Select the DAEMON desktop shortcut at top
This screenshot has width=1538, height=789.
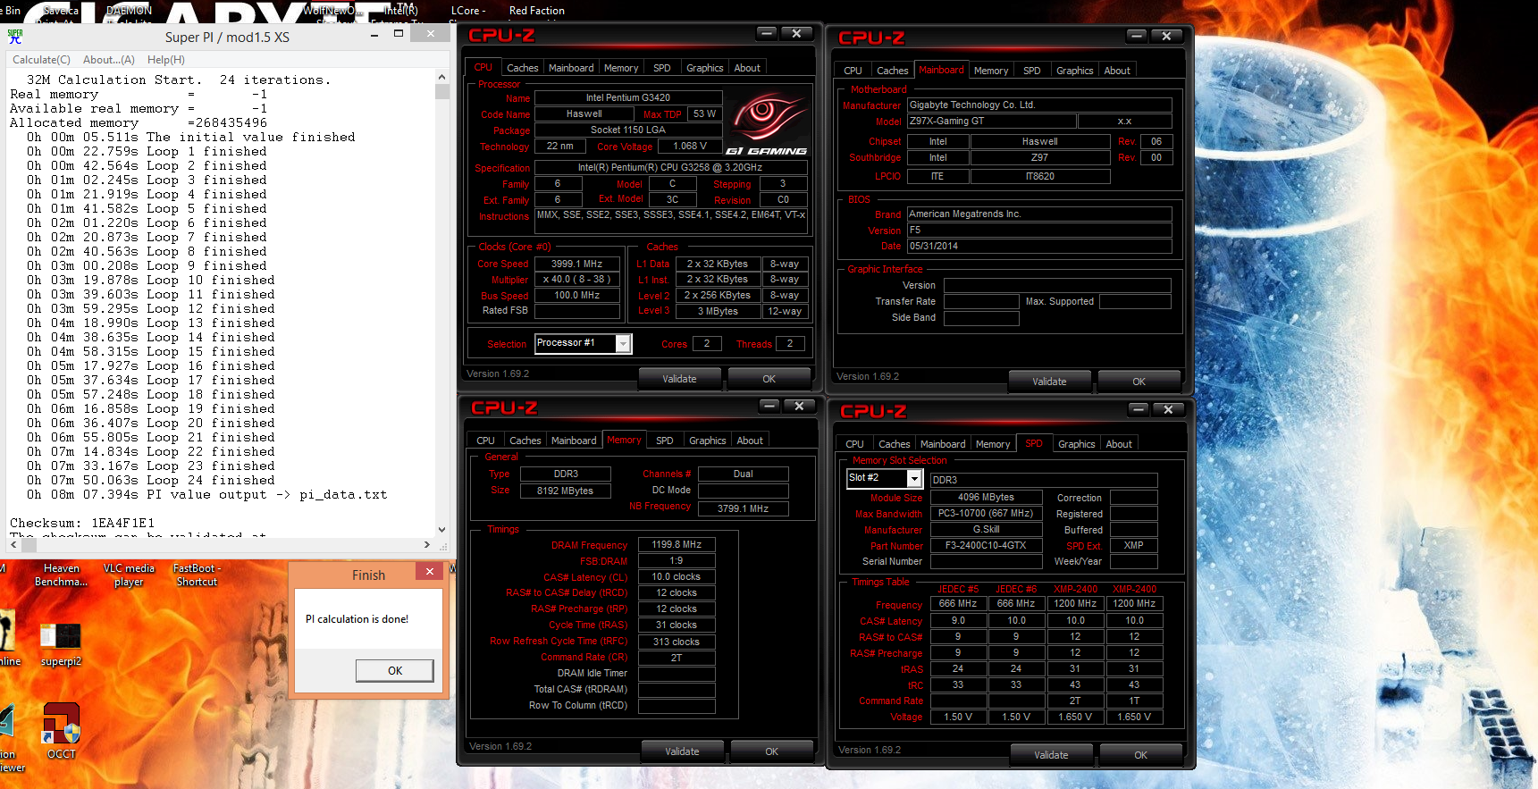pos(129,11)
